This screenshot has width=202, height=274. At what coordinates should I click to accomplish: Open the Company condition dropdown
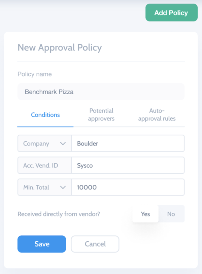pos(44,143)
